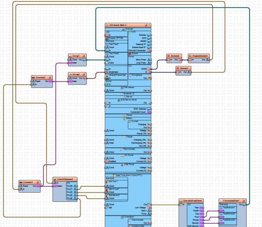The height and width of the screenshot is (227, 262).
Task: Click ClockDemmux1 Pin [4] output
Action: click(x=77, y=199)
